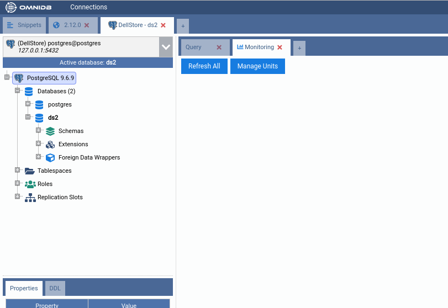Viewport: 448px width, 308px height.
Task: Click the Monitoring tab chart icon
Action: (240, 47)
